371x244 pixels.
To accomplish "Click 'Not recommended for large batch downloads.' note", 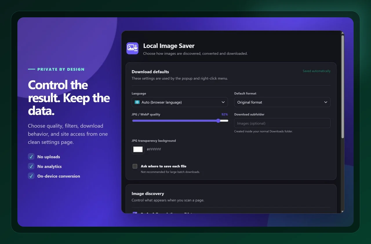I will pyautogui.click(x=170, y=172).
